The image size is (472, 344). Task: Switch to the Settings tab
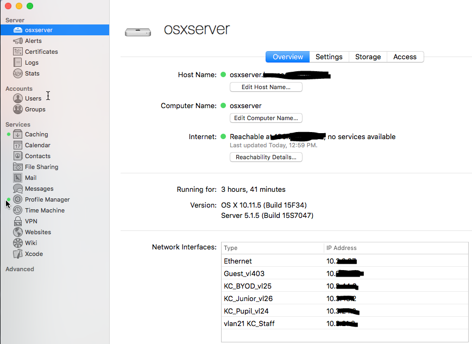click(329, 57)
